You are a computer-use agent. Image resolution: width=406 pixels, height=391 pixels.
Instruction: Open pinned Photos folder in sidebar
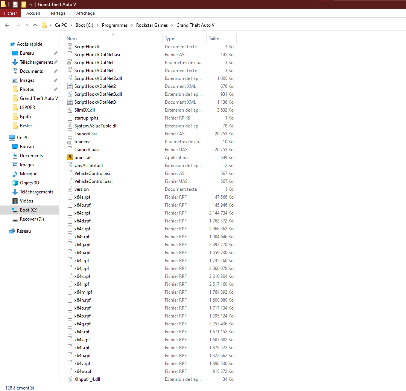click(27, 89)
